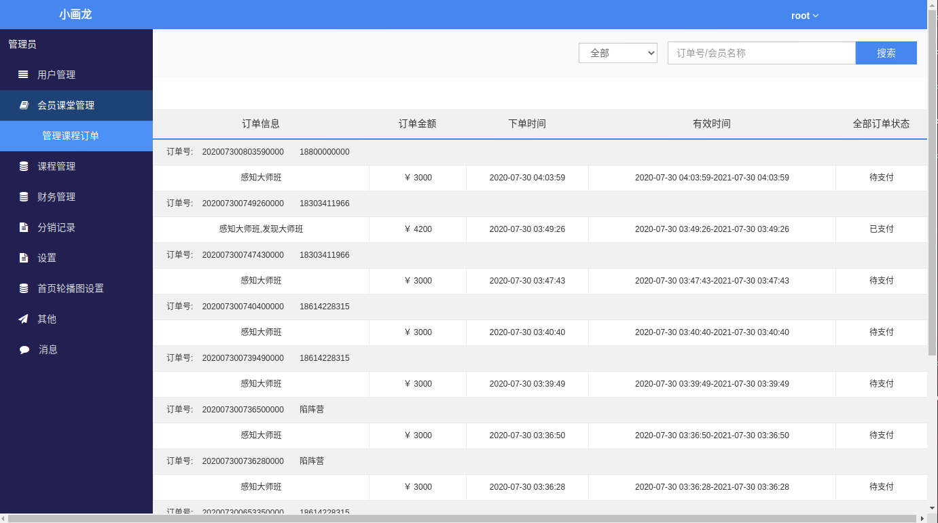
Task: Click the book icon beside 会员课堂管理
Action: [24, 105]
